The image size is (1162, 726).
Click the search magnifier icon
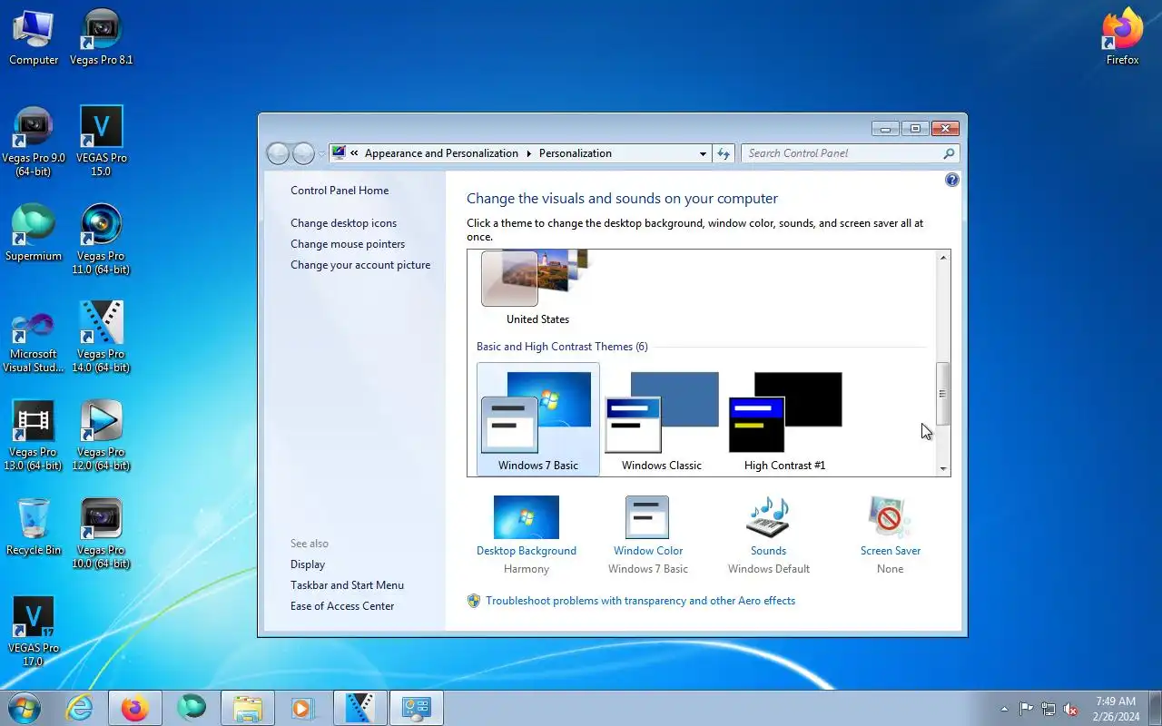pos(949,153)
